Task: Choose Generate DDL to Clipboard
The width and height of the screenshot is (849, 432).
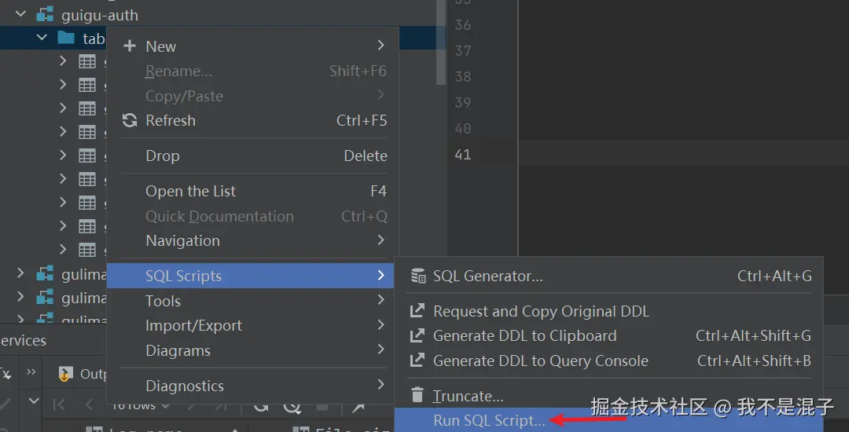Action: pyautogui.click(x=609, y=335)
